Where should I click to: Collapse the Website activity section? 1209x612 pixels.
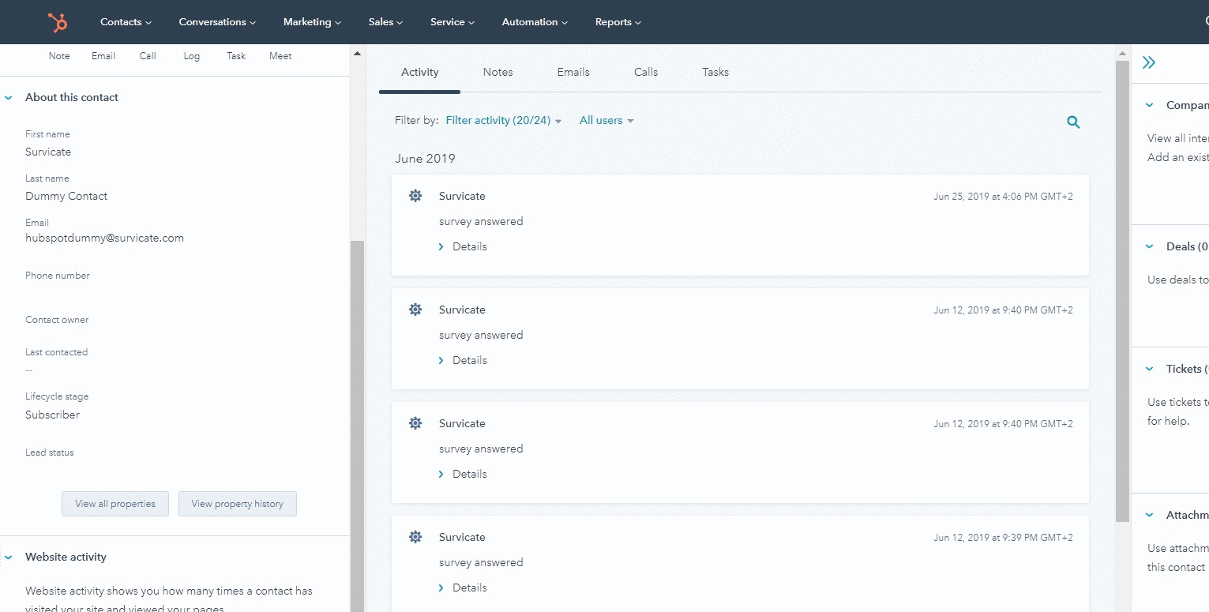tap(9, 558)
